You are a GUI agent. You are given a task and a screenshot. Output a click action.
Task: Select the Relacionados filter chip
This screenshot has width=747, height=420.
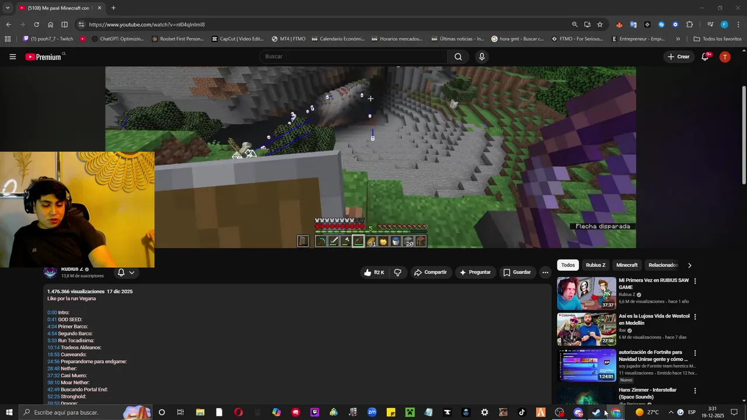coord(663,265)
